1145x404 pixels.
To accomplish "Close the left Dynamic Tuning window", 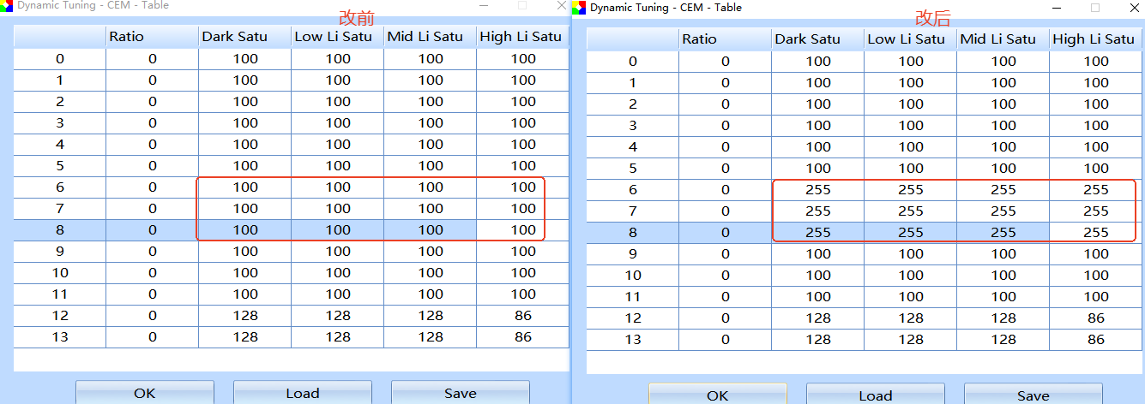I will pos(562,4).
